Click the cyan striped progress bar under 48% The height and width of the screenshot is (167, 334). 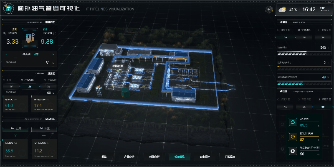[304, 83]
